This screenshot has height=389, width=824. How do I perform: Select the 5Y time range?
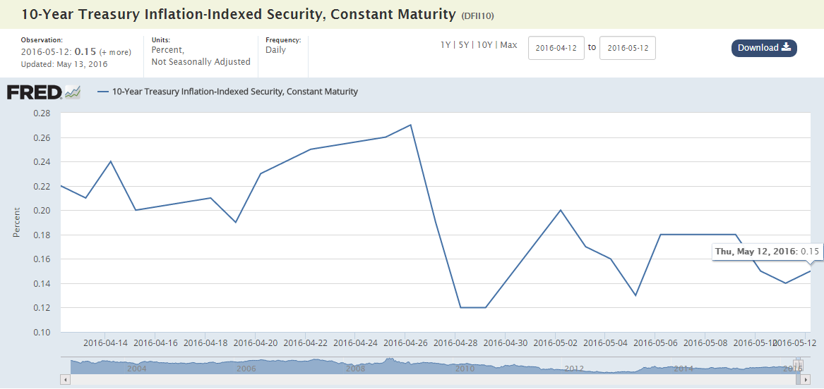point(463,45)
